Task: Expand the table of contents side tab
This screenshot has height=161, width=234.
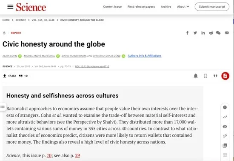Action: click(x=3, y=107)
